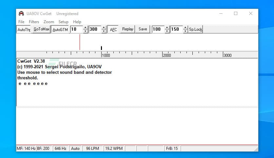Toggle the AFC button
Viewport: 274px width, 158px height.
point(113,29)
